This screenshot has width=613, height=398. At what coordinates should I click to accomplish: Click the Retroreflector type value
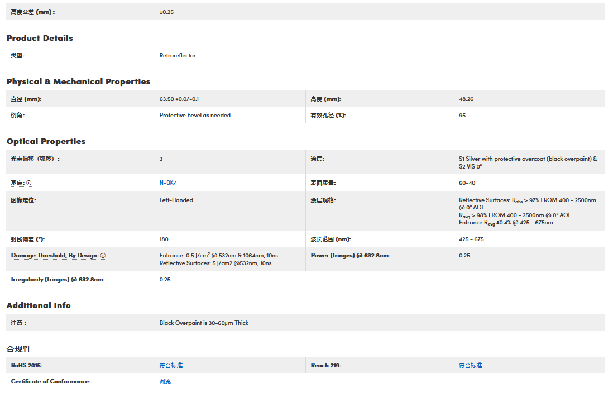click(178, 56)
